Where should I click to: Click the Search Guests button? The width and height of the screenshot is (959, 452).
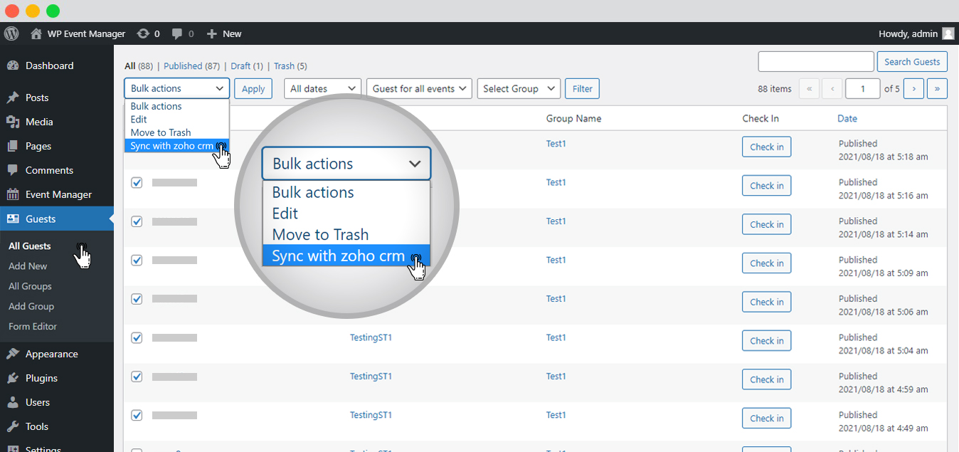912,62
